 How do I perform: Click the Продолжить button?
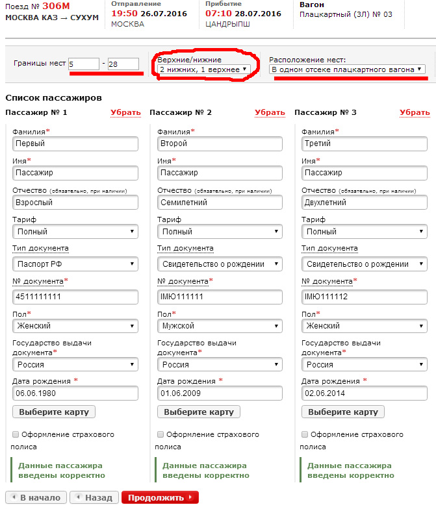pos(159,498)
